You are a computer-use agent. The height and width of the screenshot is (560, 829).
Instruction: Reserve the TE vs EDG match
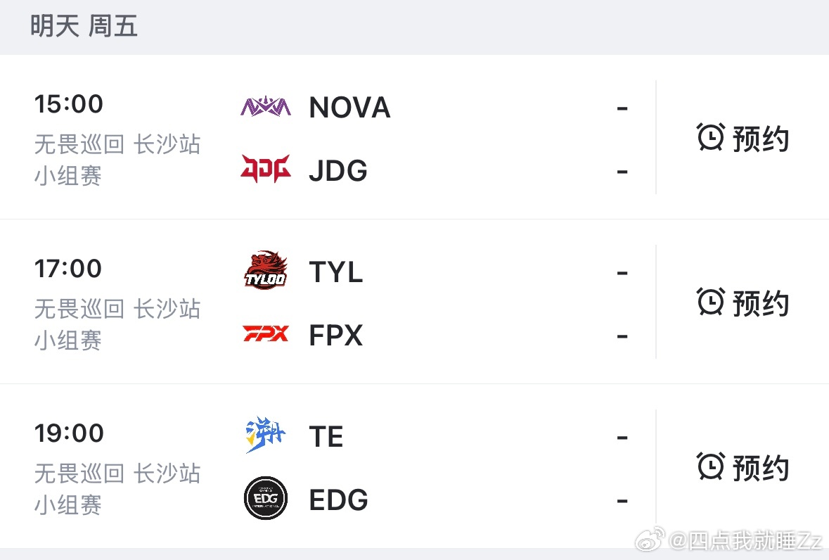pos(743,467)
